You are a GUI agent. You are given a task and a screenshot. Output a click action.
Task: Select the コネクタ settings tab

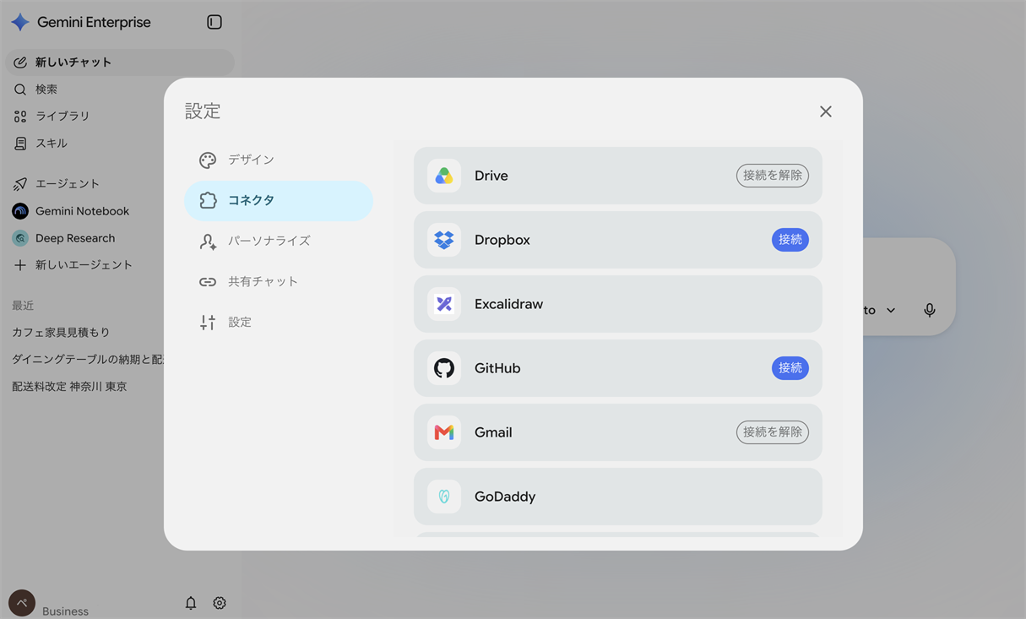[x=279, y=200]
